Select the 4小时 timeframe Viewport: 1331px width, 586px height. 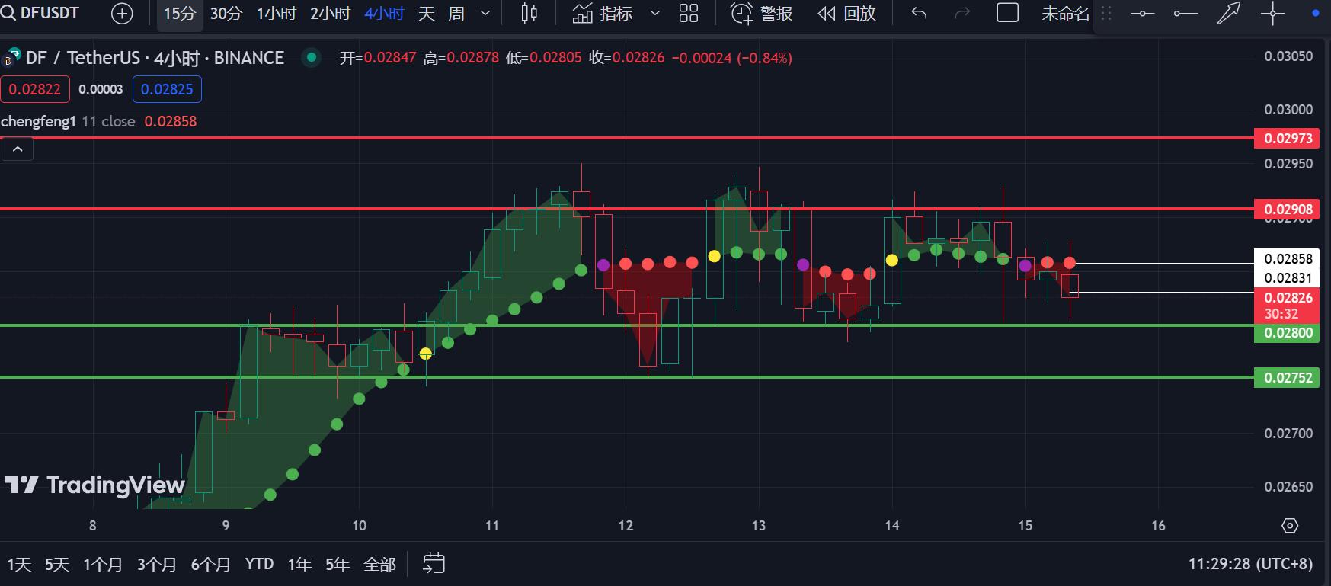(384, 14)
